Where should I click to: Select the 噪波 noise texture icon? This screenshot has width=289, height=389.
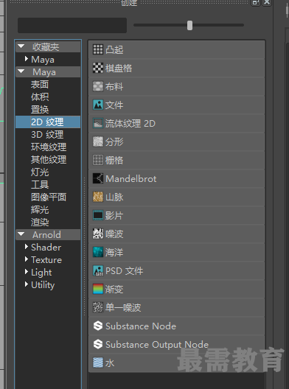pos(98,234)
